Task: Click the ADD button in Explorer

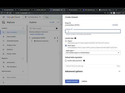Action: click(52, 22)
